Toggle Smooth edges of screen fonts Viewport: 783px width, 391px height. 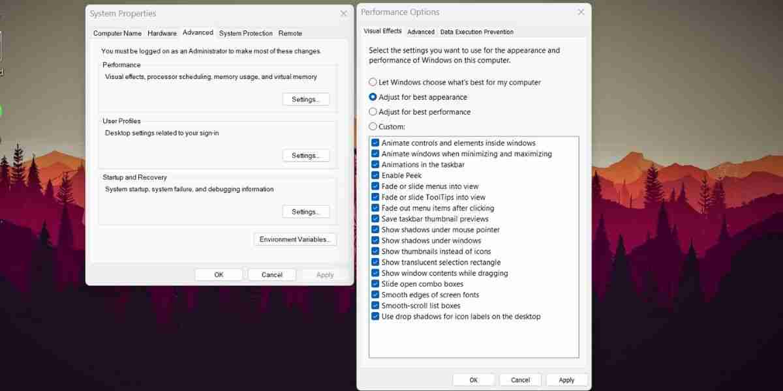pyautogui.click(x=375, y=295)
